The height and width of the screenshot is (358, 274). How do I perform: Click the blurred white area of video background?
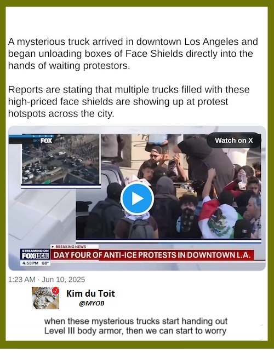pyautogui.click(x=42, y=215)
